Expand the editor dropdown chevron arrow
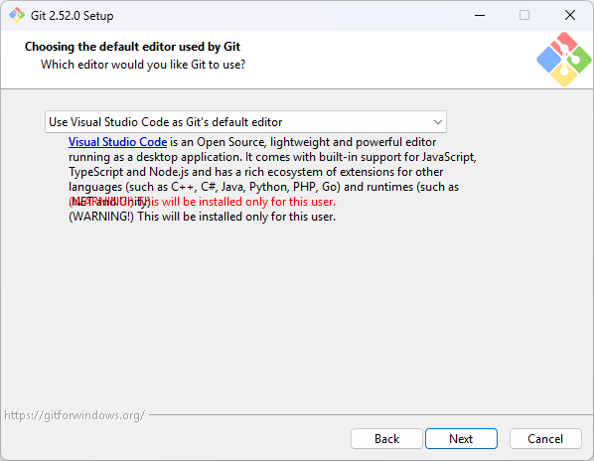 pos(437,122)
